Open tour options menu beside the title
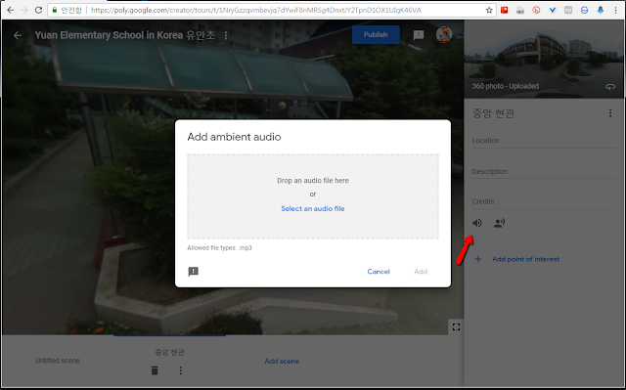The height and width of the screenshot is (390, 626). click(226, 35)
